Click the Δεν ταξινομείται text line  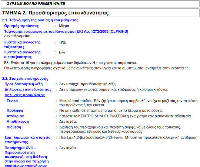click(18, 36)
